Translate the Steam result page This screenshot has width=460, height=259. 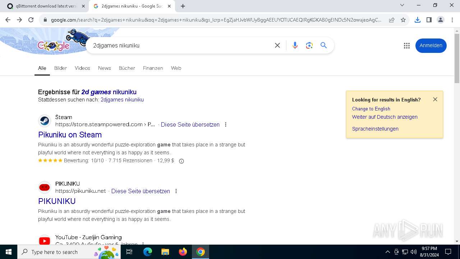tap(190, 124)
